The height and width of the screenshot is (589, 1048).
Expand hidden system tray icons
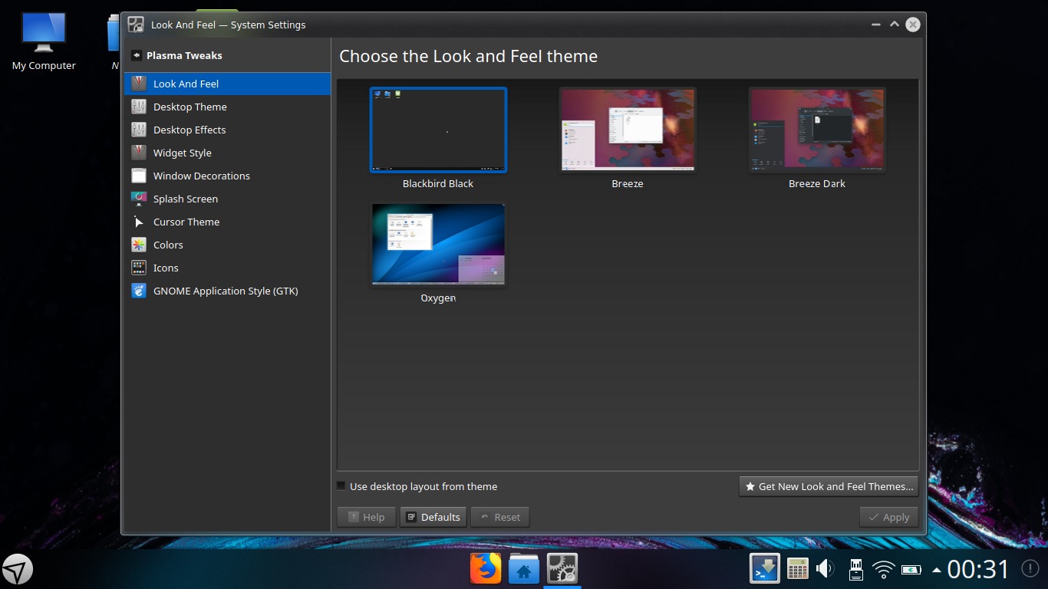click(x=936, y=570)
